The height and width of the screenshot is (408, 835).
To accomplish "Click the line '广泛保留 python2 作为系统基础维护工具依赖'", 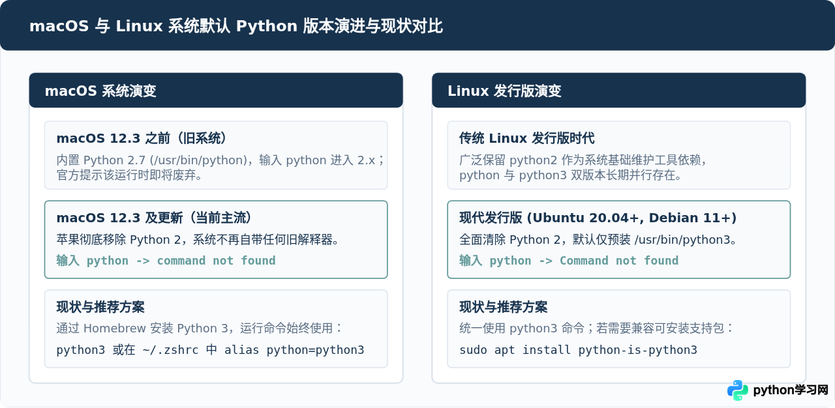I will [583, 160].
